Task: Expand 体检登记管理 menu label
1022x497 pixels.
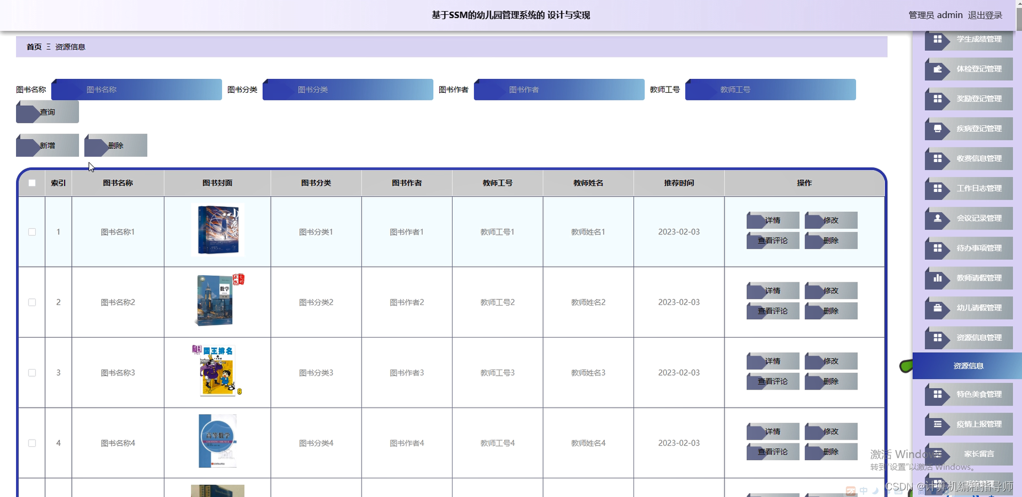Action: (x=979, y=69)
